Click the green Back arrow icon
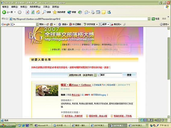 coord(4,12)
